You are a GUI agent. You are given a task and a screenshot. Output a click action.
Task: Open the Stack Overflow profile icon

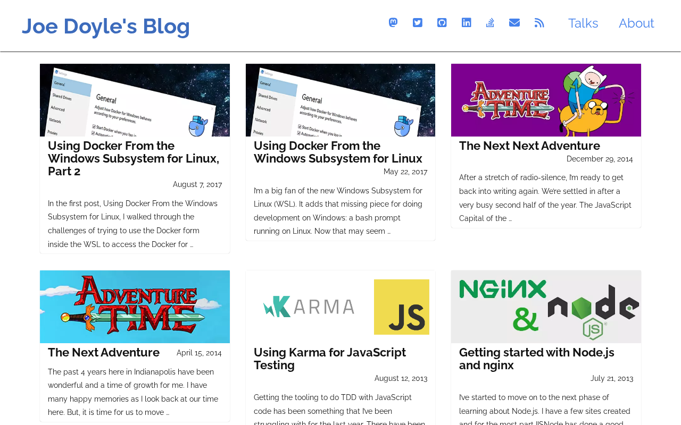click(490, 22)
